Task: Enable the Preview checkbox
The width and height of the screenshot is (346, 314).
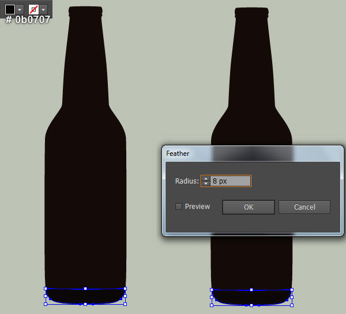Action: tap(179, 207)
